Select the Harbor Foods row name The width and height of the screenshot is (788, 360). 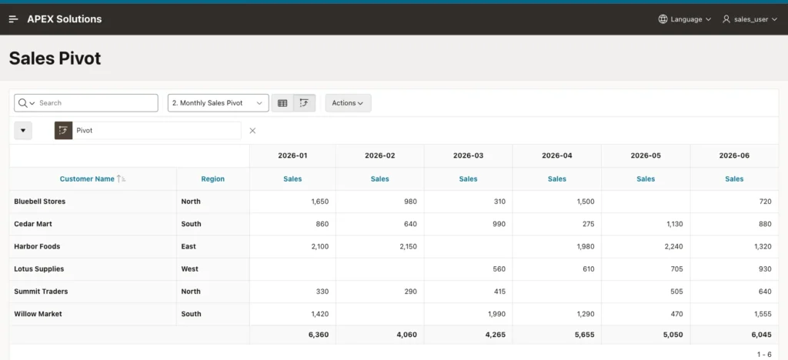pos(37,246)
